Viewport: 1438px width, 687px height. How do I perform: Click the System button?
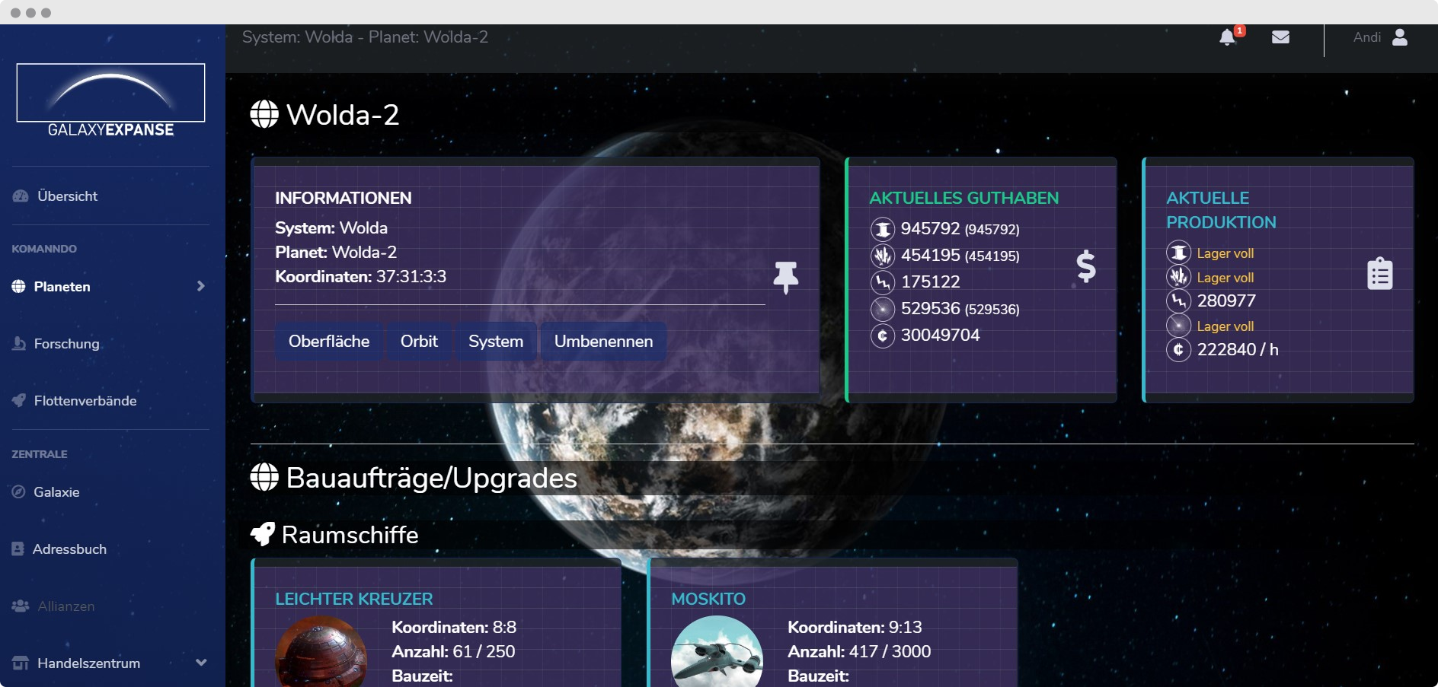(x=496, y=341)
